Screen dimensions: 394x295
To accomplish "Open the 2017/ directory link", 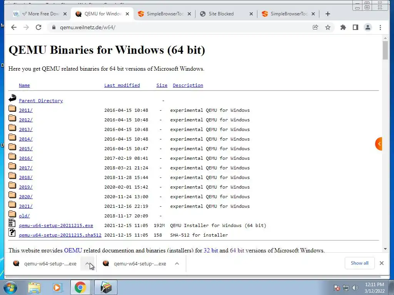I will 26,168.
